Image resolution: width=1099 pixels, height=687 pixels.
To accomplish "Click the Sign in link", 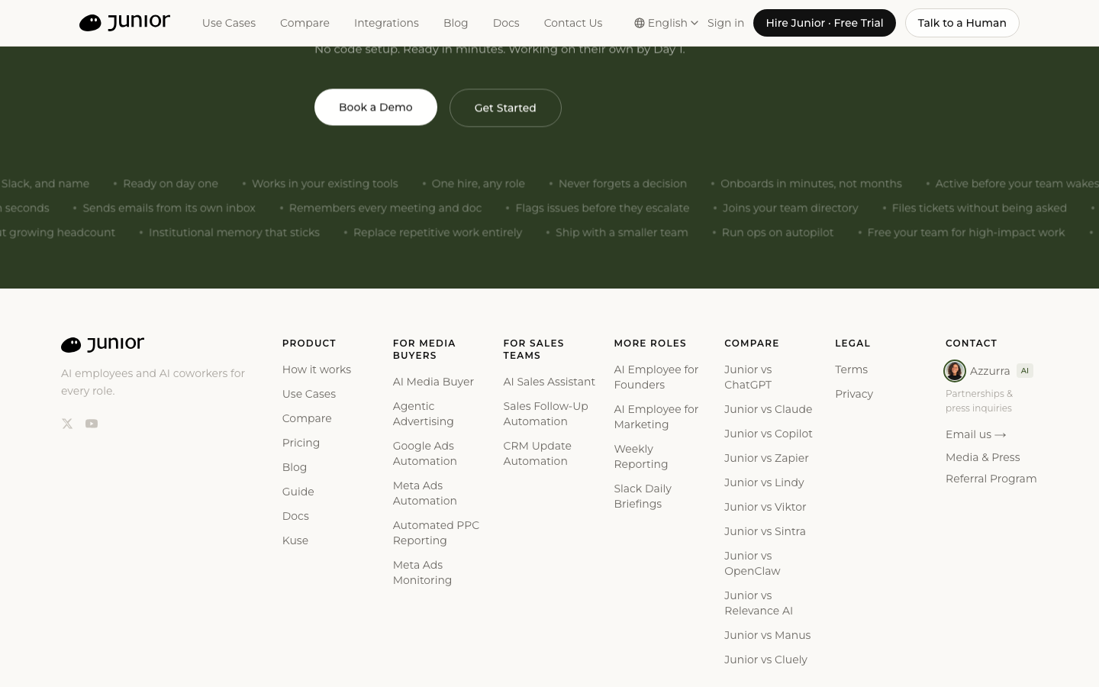I will (726, 23).
